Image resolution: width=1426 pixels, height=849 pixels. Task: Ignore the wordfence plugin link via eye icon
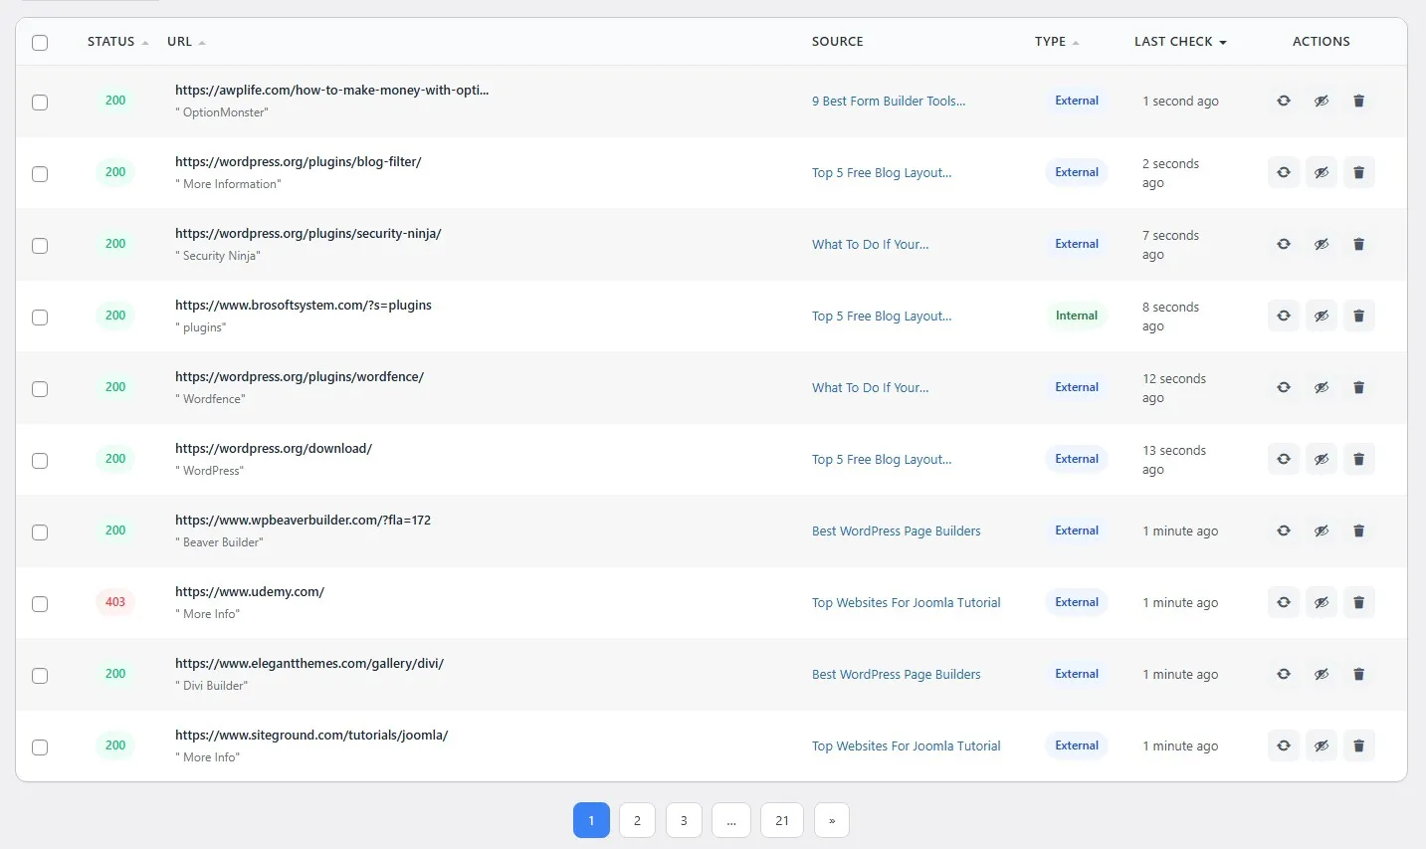coord(1322,387)
